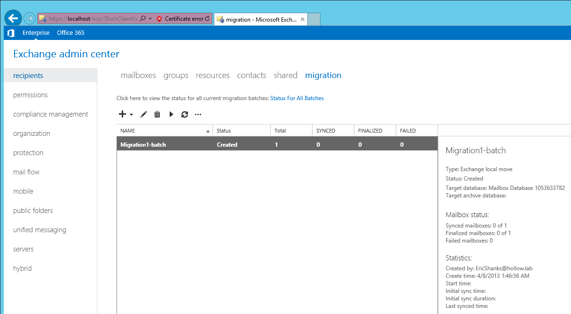Select mail flow in the left navigation

(x=26, y=172)
